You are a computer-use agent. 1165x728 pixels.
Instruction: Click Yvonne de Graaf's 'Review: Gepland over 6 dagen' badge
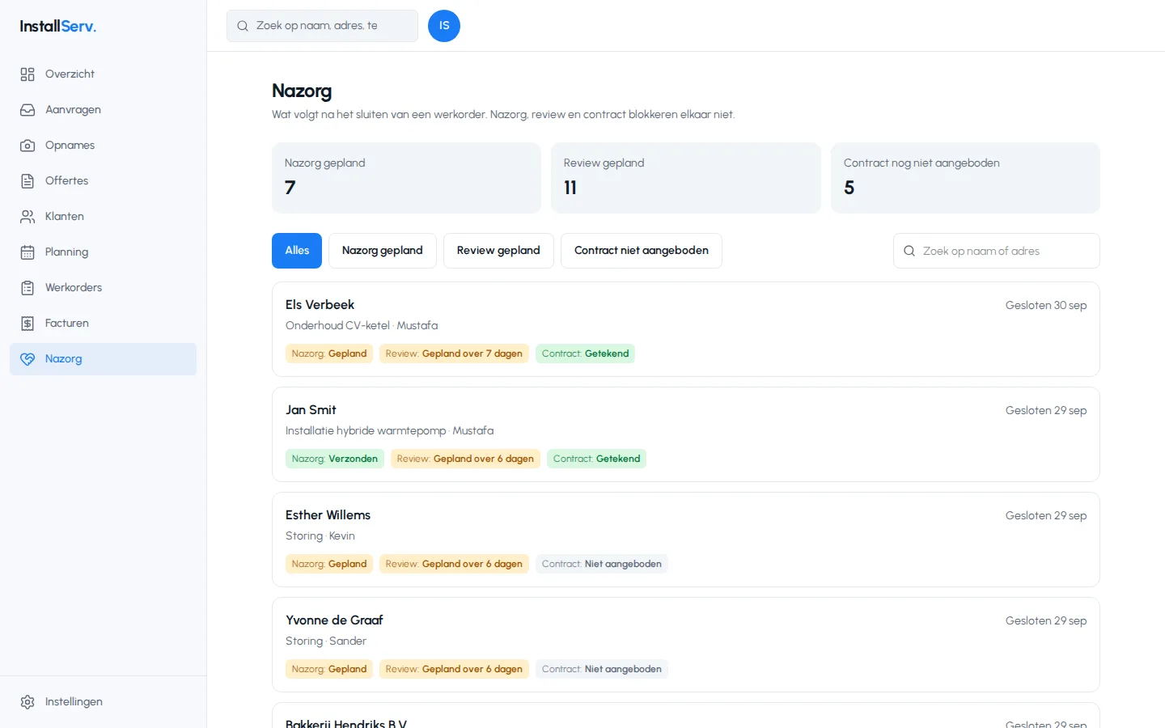454,669
